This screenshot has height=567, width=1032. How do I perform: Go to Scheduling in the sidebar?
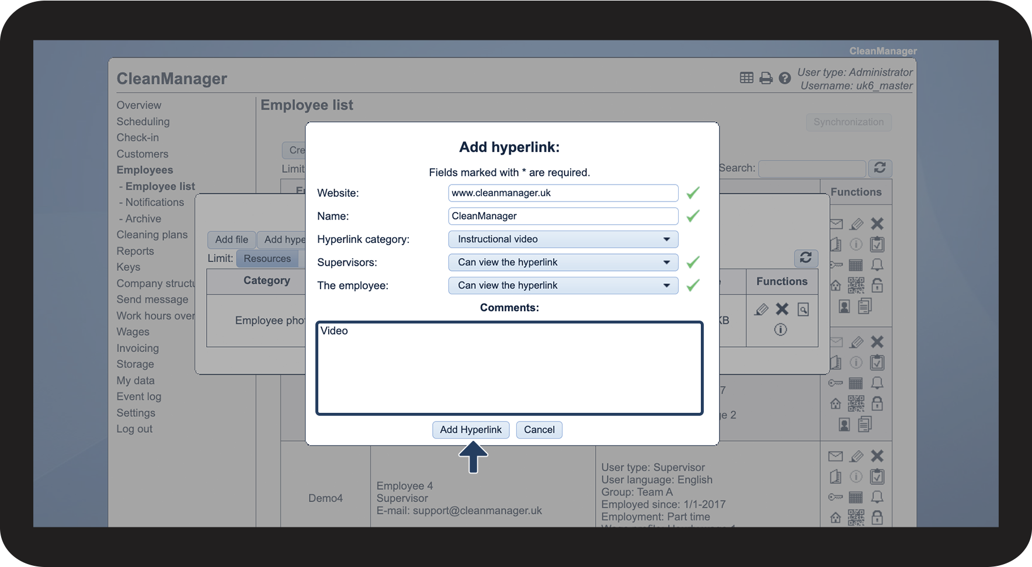[x=143, y=121]
